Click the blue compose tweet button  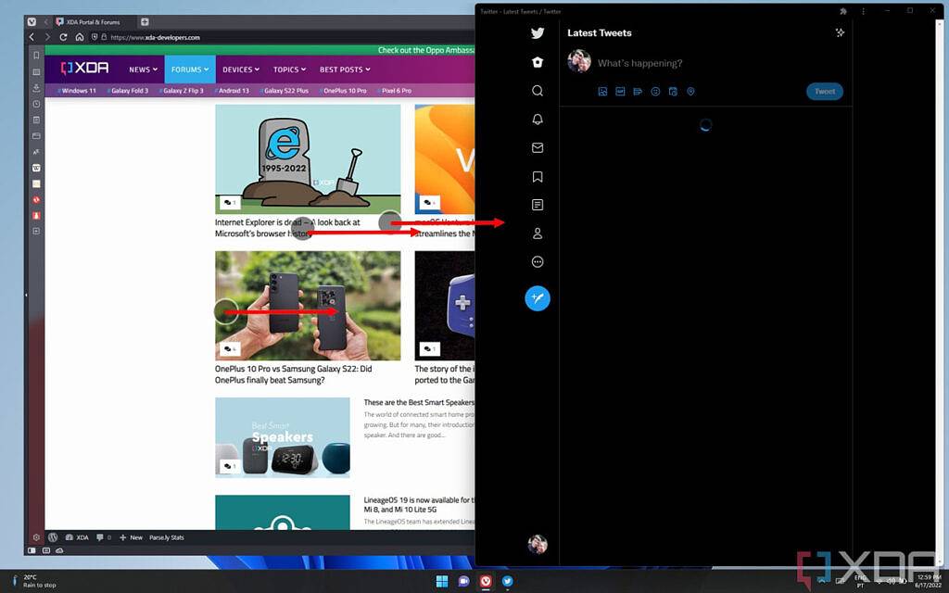click(x=538, y=298)
